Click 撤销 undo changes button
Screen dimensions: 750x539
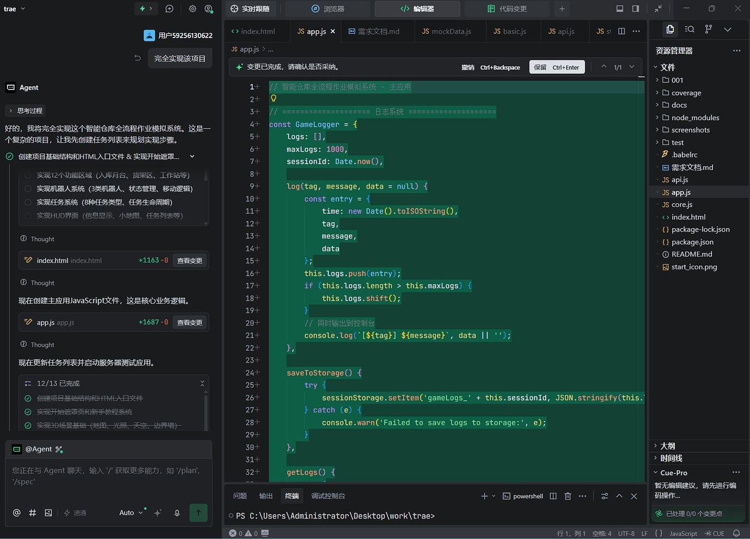pos(490,67)
